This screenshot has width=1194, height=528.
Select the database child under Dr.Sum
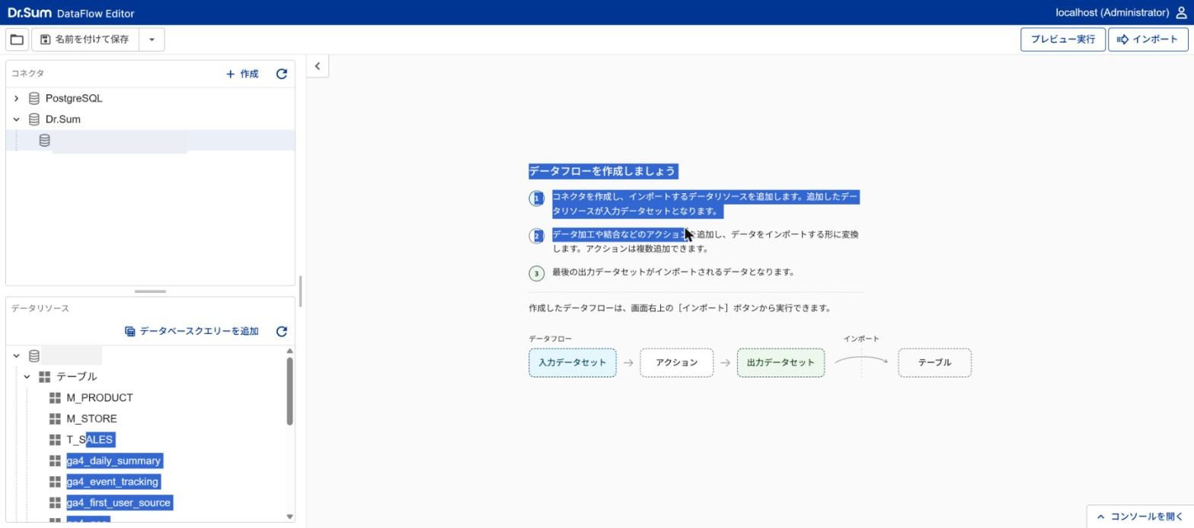pos(150,140)
